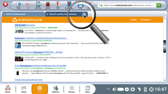Open the Achat Smartphone GrosBill link
The width and height of the screenshot is (168, 94).
pos(40,66)
